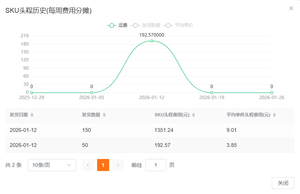300x194 pixels.
Task: Close the SKU头程历史 dialog with X icon
Action: click(291, 8)
